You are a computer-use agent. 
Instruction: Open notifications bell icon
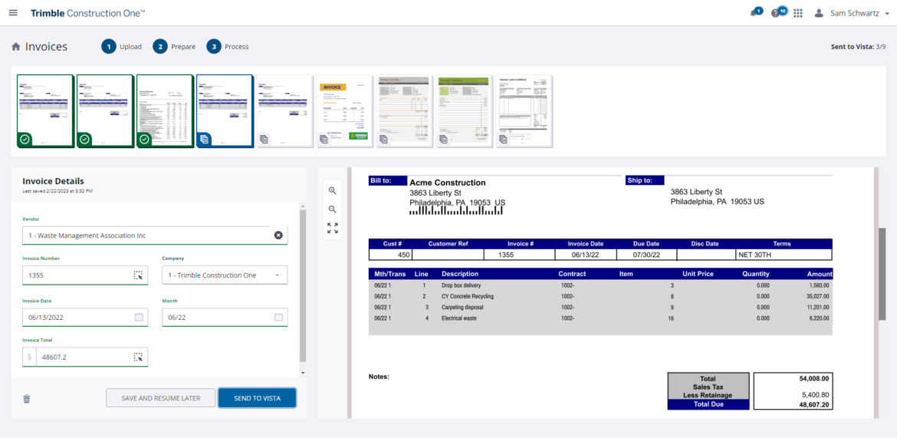(754, 13)
